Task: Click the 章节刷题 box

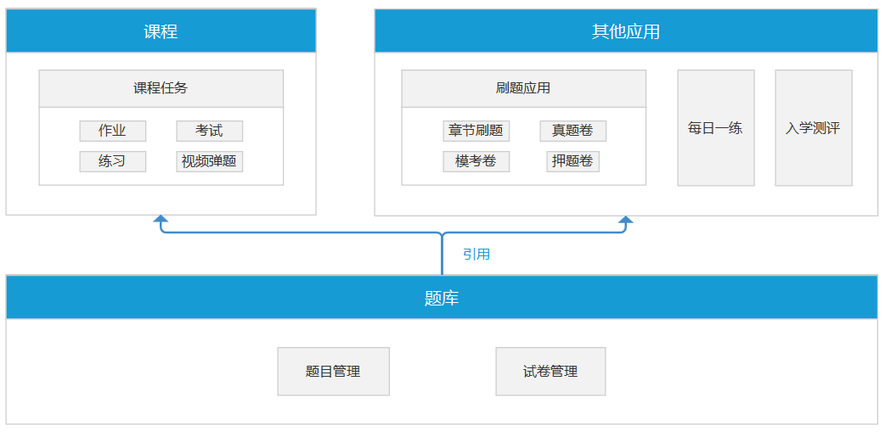Action: [x=476, y=132]
